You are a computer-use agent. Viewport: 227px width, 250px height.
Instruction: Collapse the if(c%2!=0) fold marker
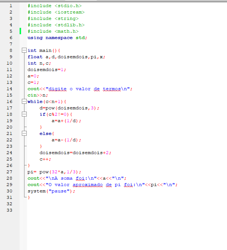(x=24, y=114)
